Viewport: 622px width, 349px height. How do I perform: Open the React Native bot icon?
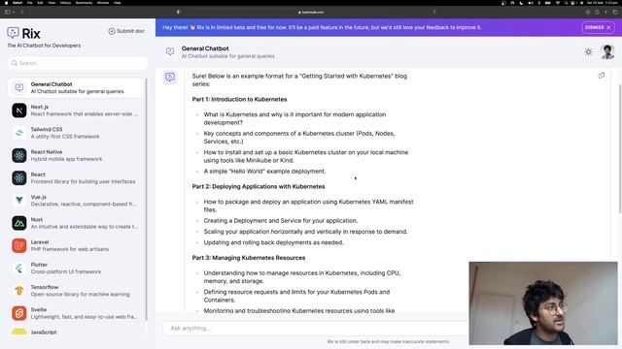tap(19, 155)
